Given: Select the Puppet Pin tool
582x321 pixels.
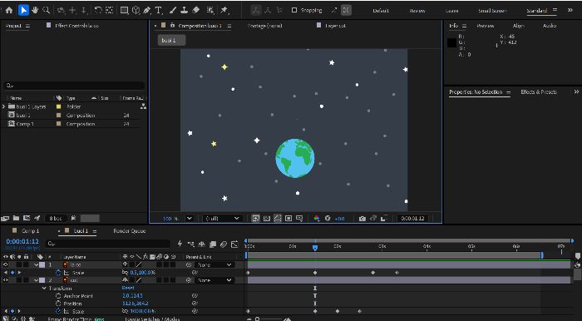Looking at the screenshot, I should click(224, 10).
